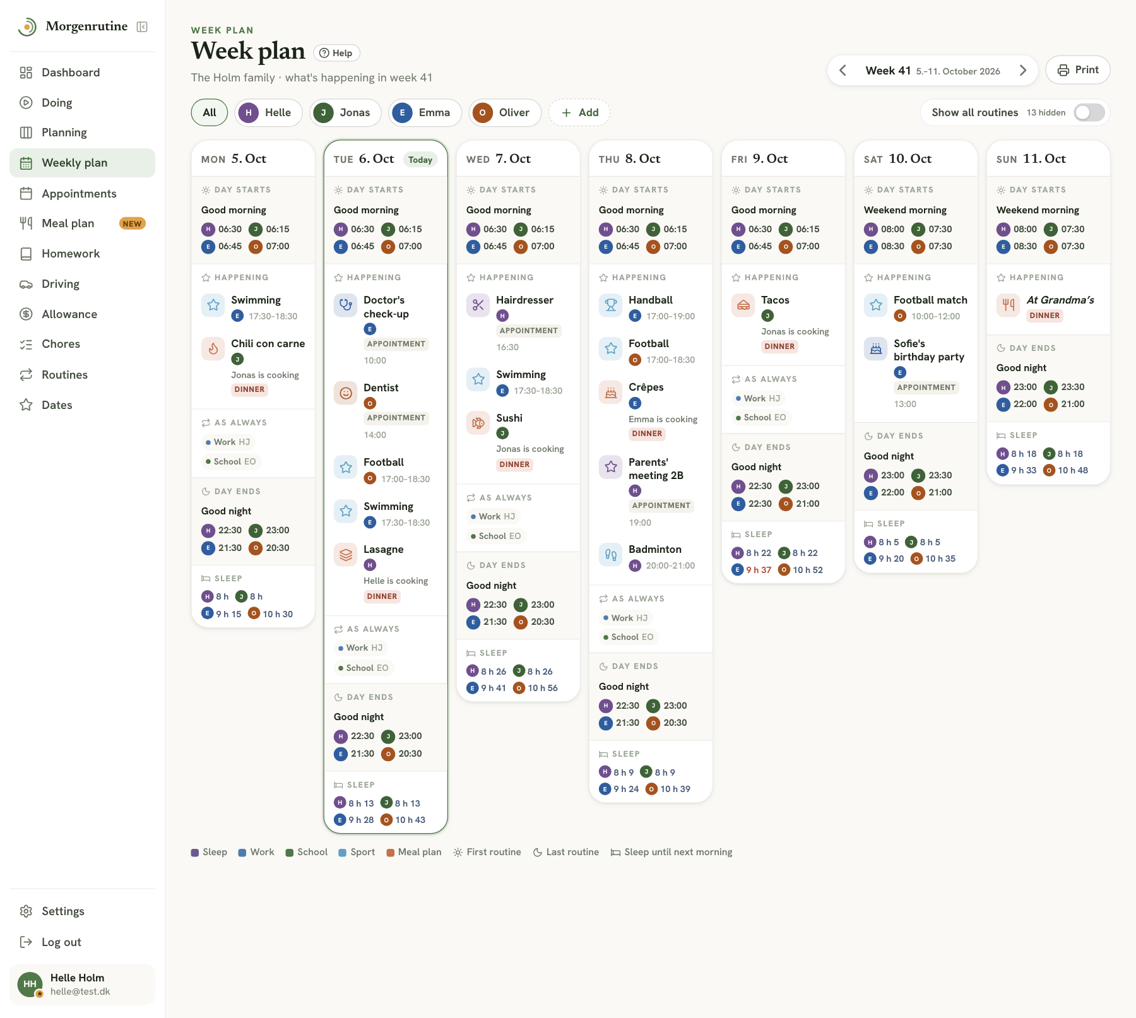The height and width of the screenshot is (1018, 1136).
Task: Go to next week arrow
Action: pos(1023,71)
